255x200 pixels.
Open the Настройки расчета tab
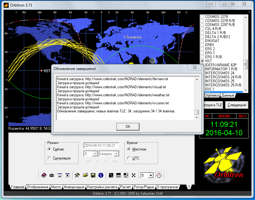(x=102, y=187)
